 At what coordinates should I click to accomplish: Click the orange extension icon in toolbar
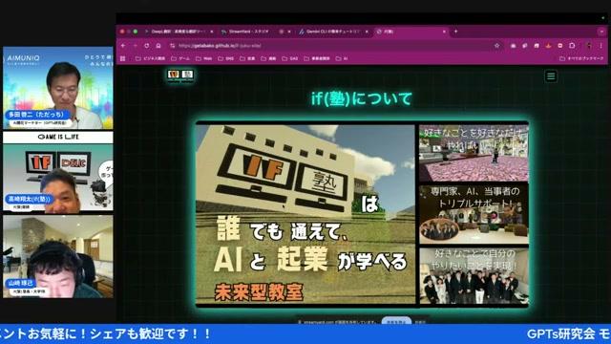548,46
